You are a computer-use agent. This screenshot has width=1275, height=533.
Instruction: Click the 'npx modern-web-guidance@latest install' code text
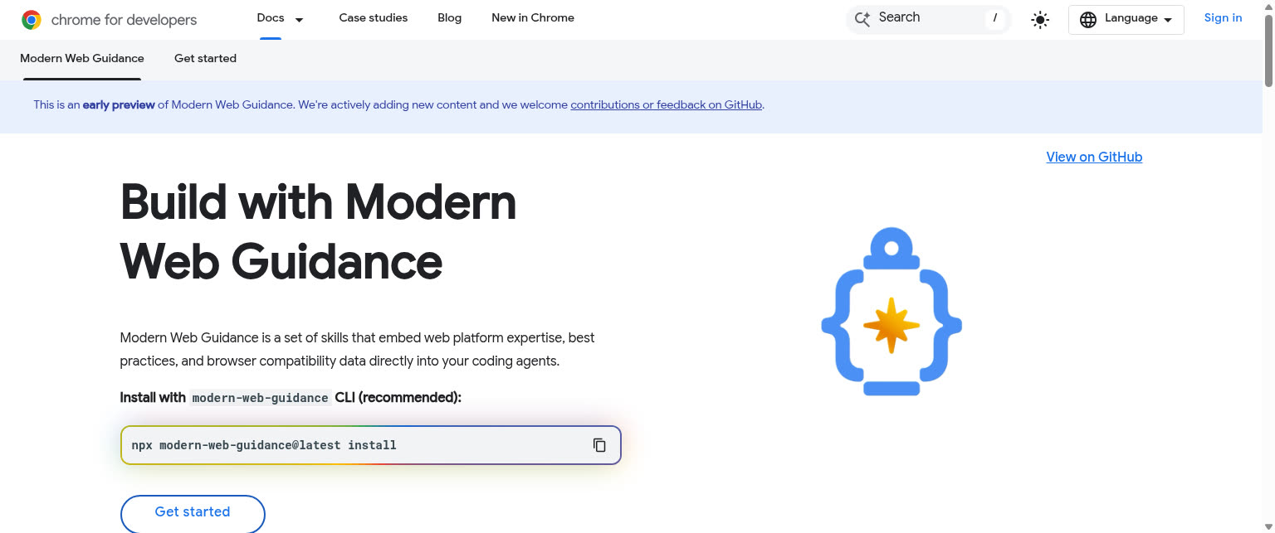coord(264,445)
